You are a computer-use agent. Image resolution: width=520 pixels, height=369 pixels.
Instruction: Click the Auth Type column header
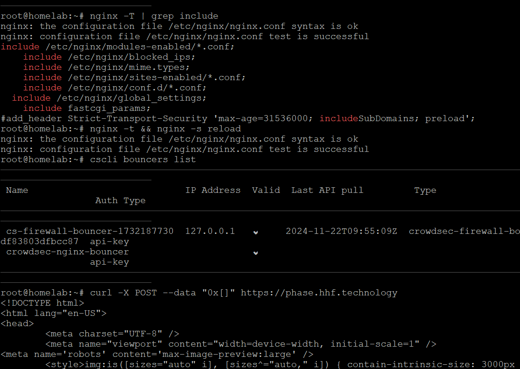[x=120, y=201]
